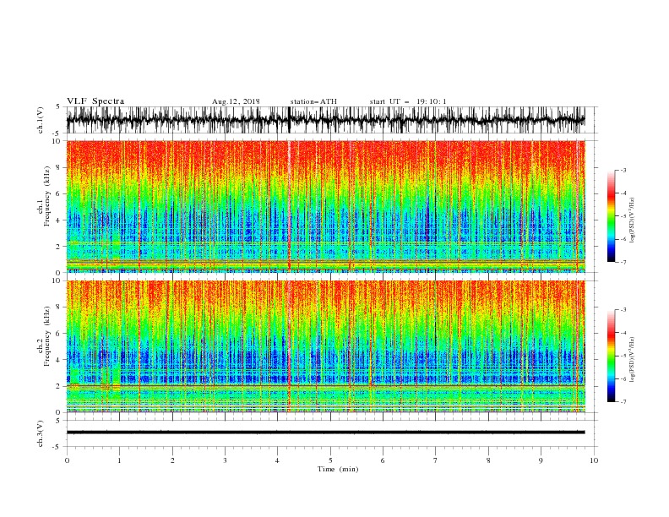The width and height of the screenshot is (669, 517).
Task: Click the ch.2 colorbar gradient
Action: 611,356
